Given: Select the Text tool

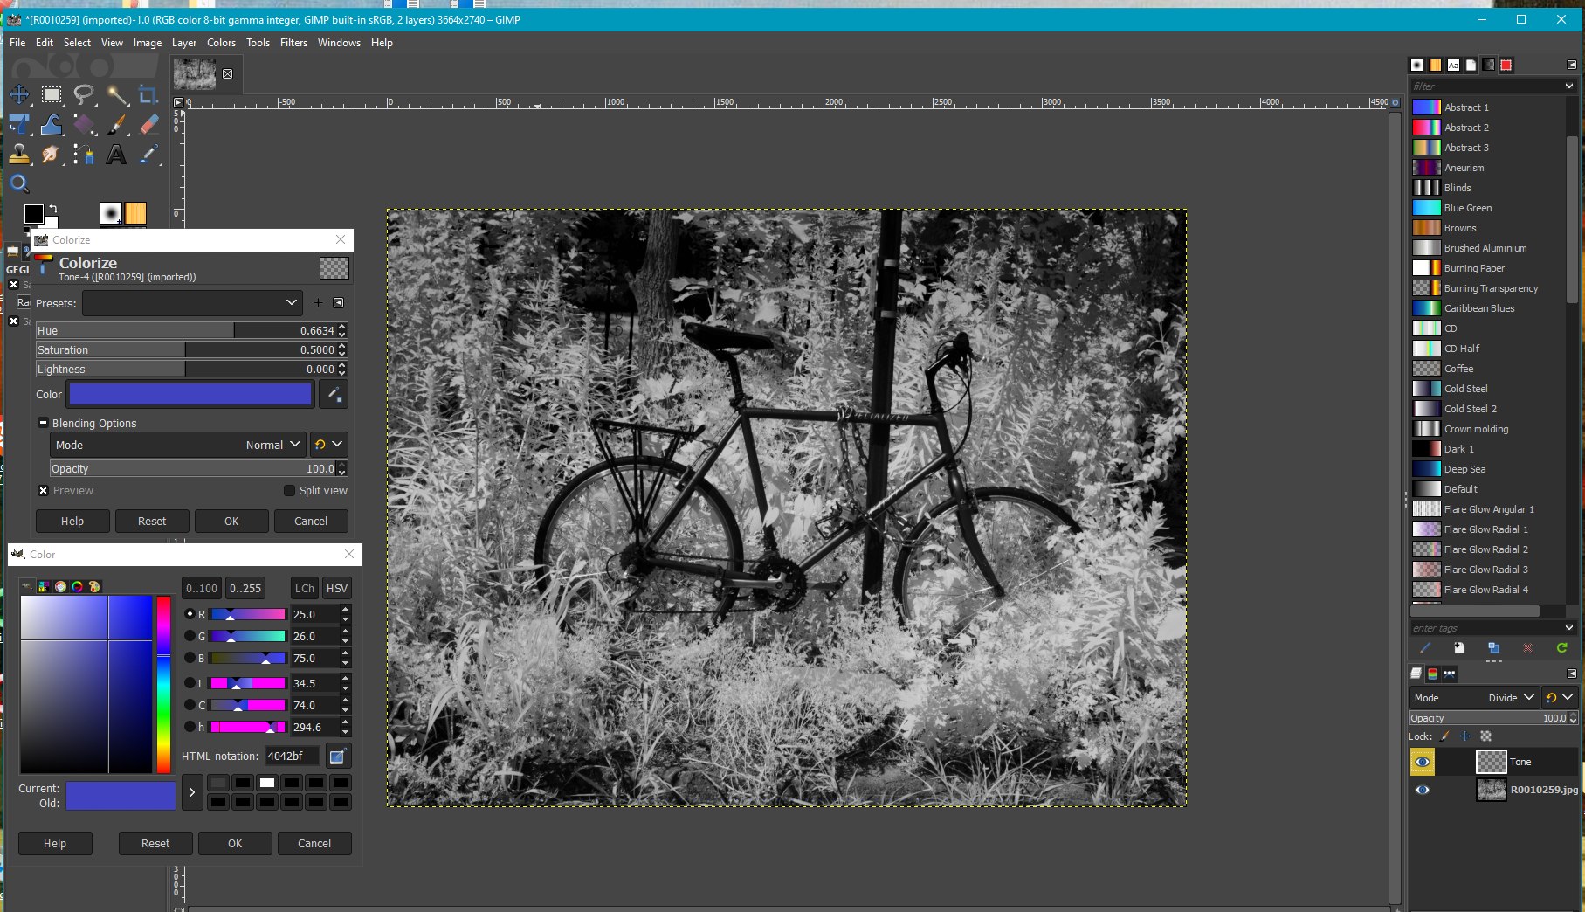Looking at the screenshot, I should click(x=115, y=155).
